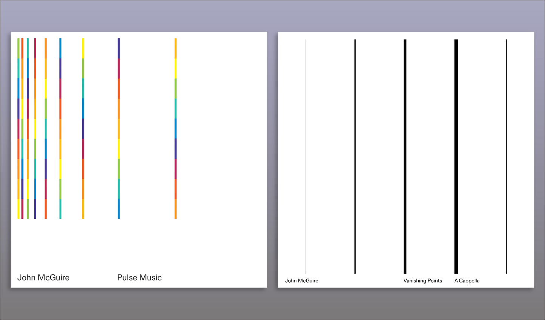Click the rightmost black line on right cover
Screen dimensions: 545x320
tap(506, 156)
